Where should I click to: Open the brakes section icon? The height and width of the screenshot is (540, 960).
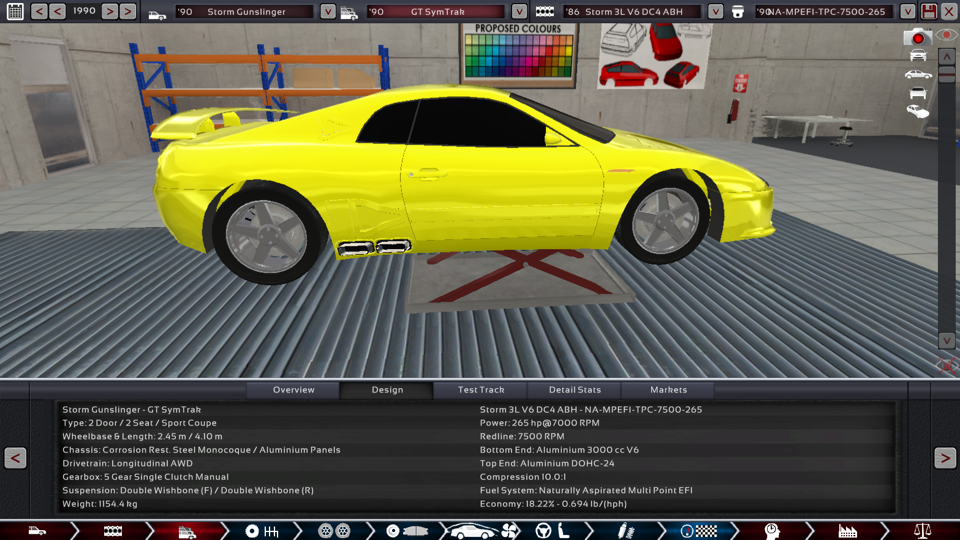(x=404, y=531)
